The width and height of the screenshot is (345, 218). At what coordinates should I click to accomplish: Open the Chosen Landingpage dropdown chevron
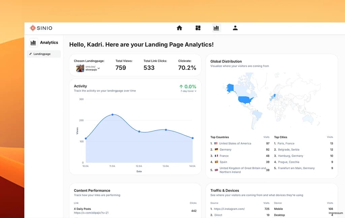(98, 68)
